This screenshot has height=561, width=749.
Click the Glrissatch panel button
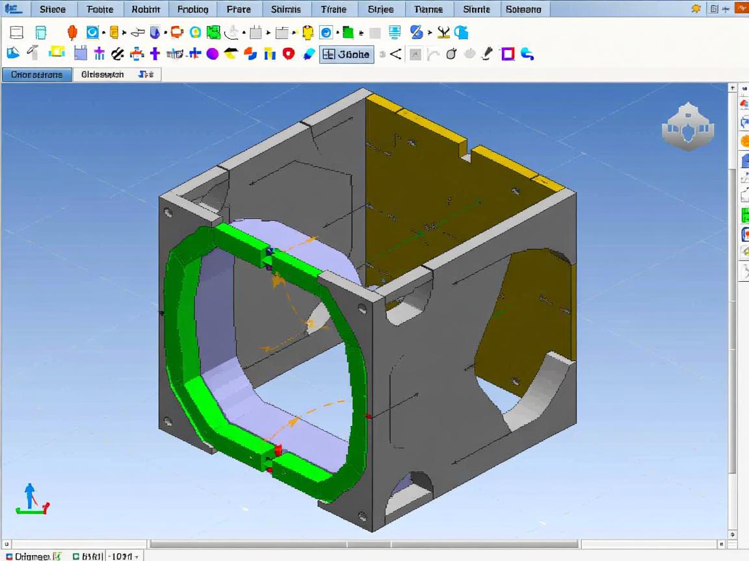click(x=102, y=75)
